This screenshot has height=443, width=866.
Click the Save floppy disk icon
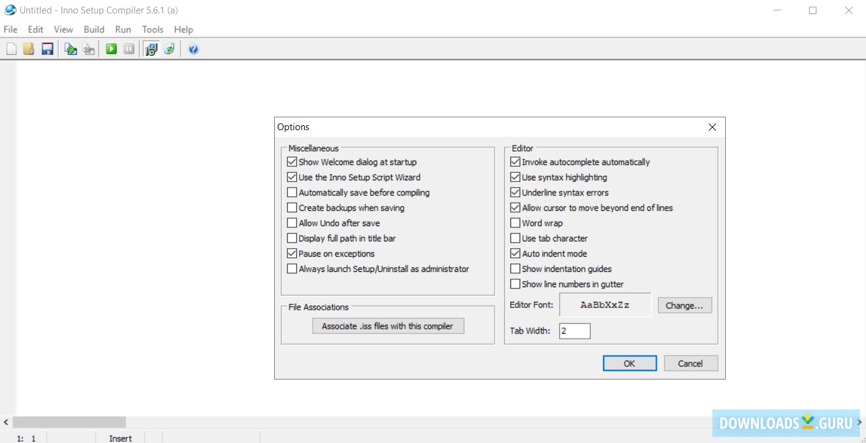point(47,49)
